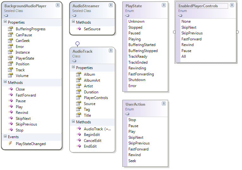
Task: Click the Error property icon in BackgroundAudioPlayer
Action: click(10, 46)
